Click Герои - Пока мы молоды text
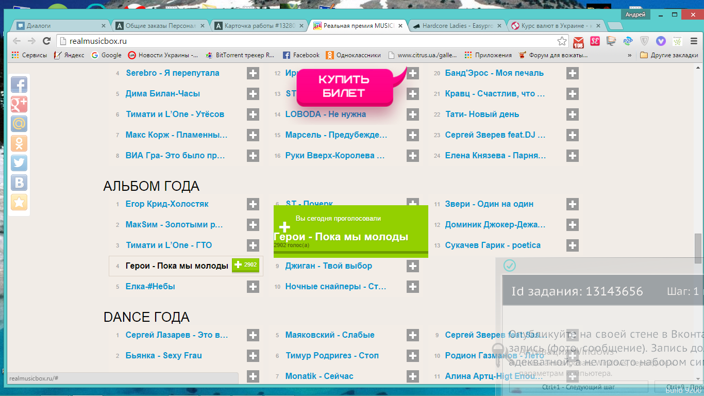The width and height of the screenshot is (704, 396). (x=177, y=266)
